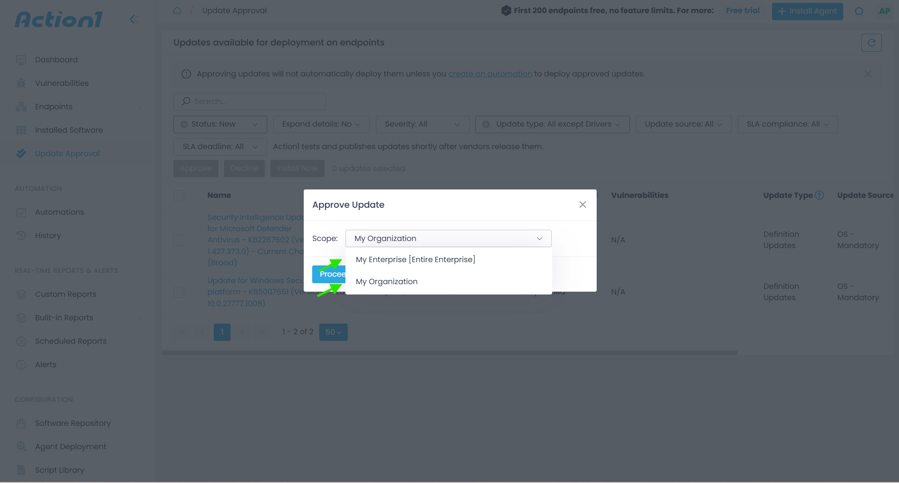Open Automations from the sidebar
Viewport: 899px width, 483px height.
60,212
